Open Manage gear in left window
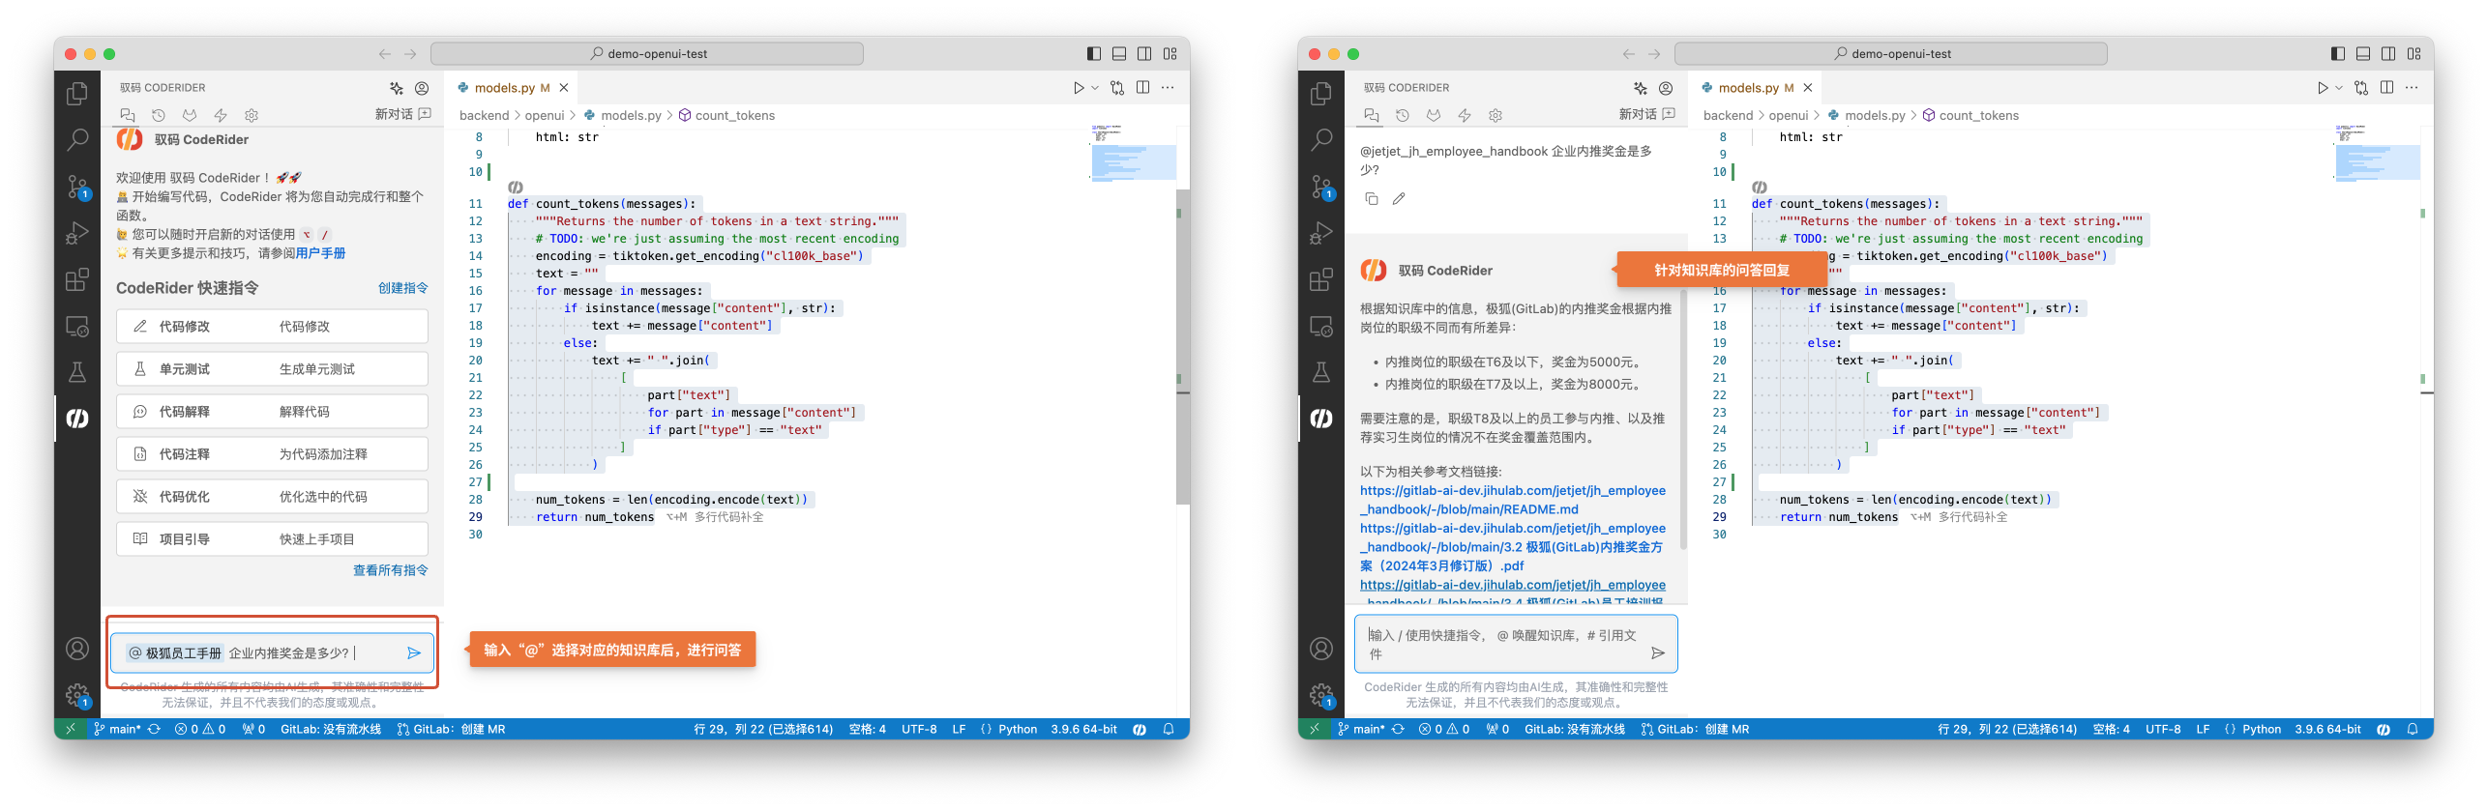Screen dimensions: 2488x811 tap(77, 695)
